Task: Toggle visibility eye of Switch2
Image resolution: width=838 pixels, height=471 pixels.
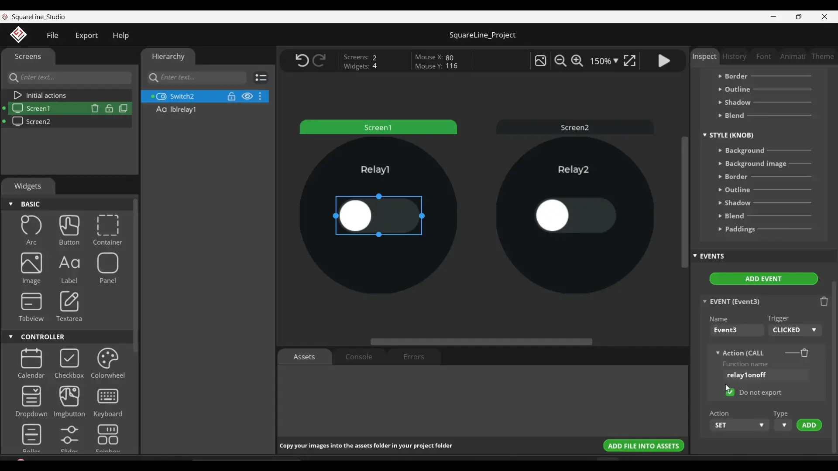Action: click(x=247, y=96)
